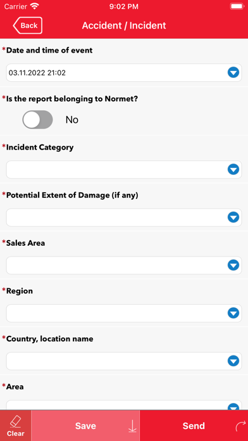Tap the Save button label
Screen dimensions: 248x441
85,426
